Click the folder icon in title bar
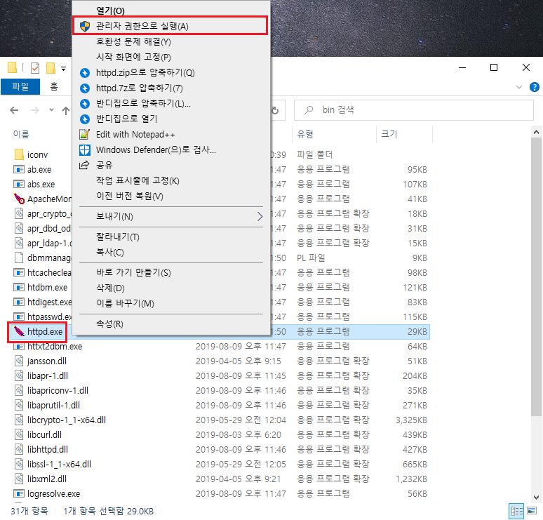The width and height of the screenshot is (543, 520). pyautogui.click(x=12, y=67)
